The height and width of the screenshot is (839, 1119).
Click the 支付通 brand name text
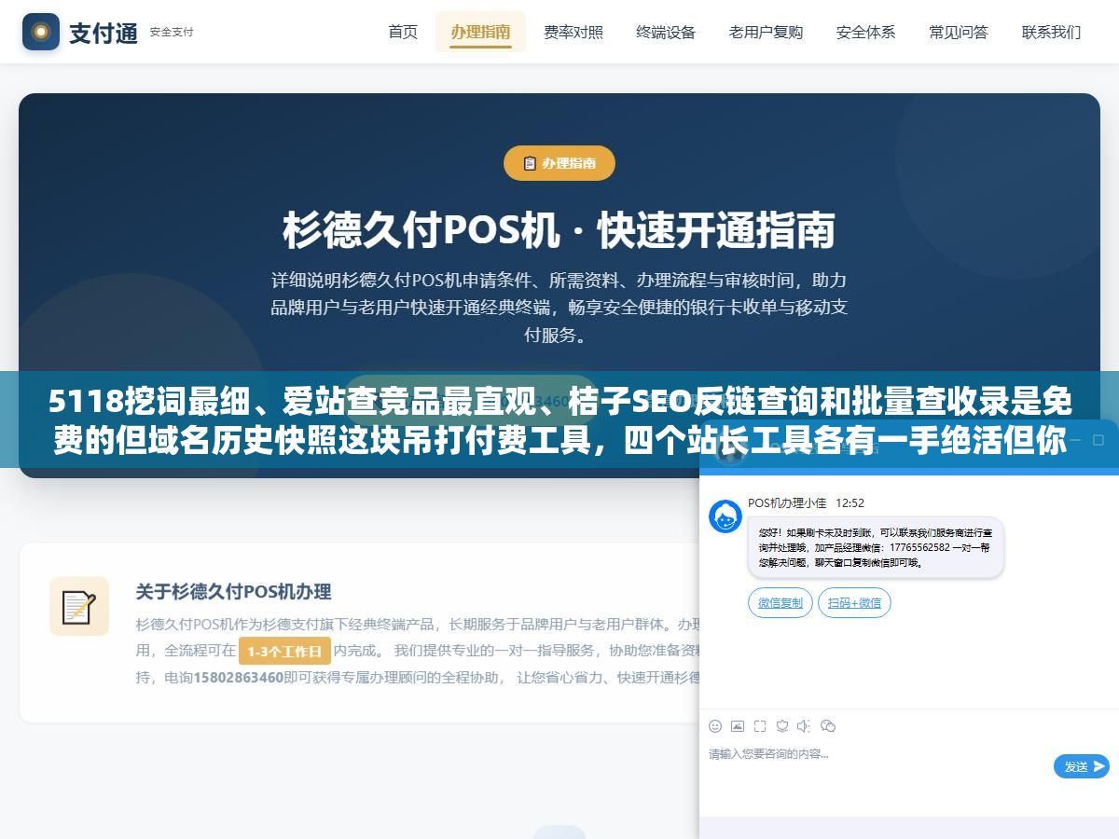pos(104,33)
